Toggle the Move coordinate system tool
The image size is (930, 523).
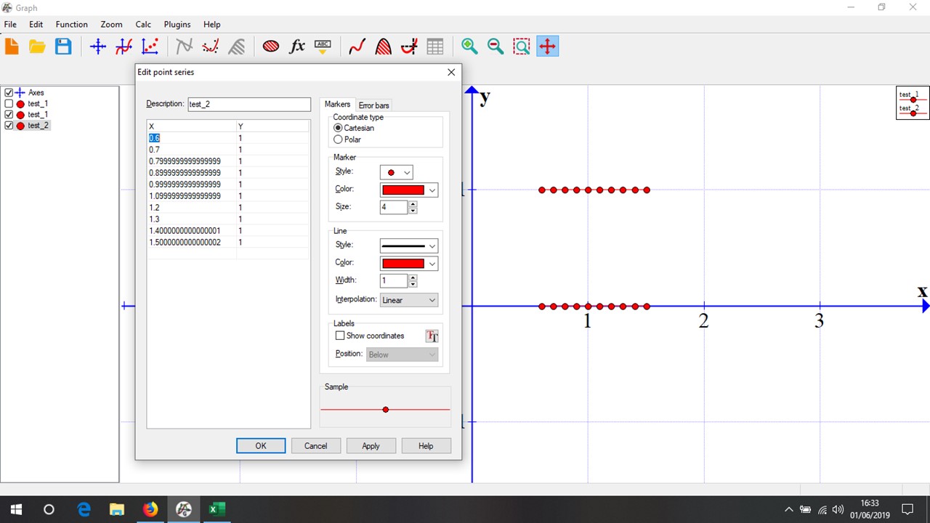[548, 46]
